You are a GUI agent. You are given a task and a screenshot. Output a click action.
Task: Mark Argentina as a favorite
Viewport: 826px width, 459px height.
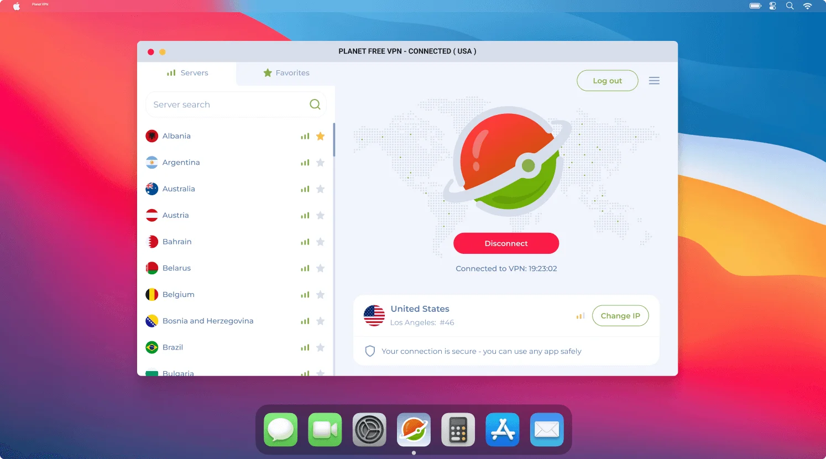point(320,163)
